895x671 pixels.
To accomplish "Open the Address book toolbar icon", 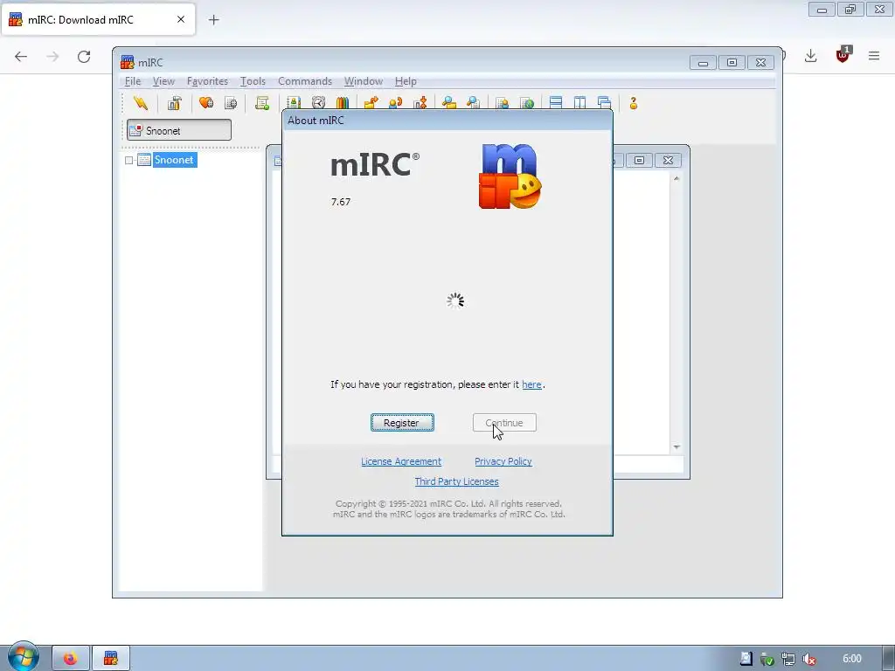I will click(294, 103).
